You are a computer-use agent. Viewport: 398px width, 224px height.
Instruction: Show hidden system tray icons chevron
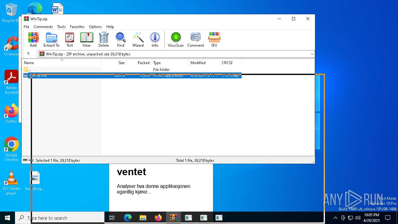coord(335,218)
